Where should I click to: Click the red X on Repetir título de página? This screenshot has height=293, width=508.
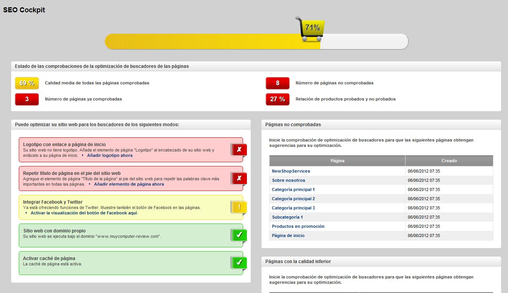(x=238, y=178)
